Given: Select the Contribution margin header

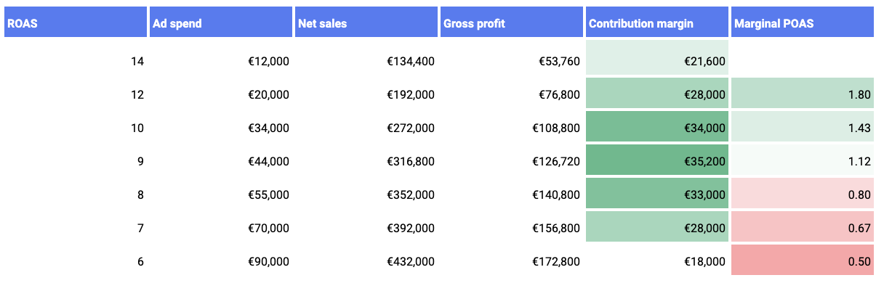Looking at the screenshot, I should coord(657,22).
